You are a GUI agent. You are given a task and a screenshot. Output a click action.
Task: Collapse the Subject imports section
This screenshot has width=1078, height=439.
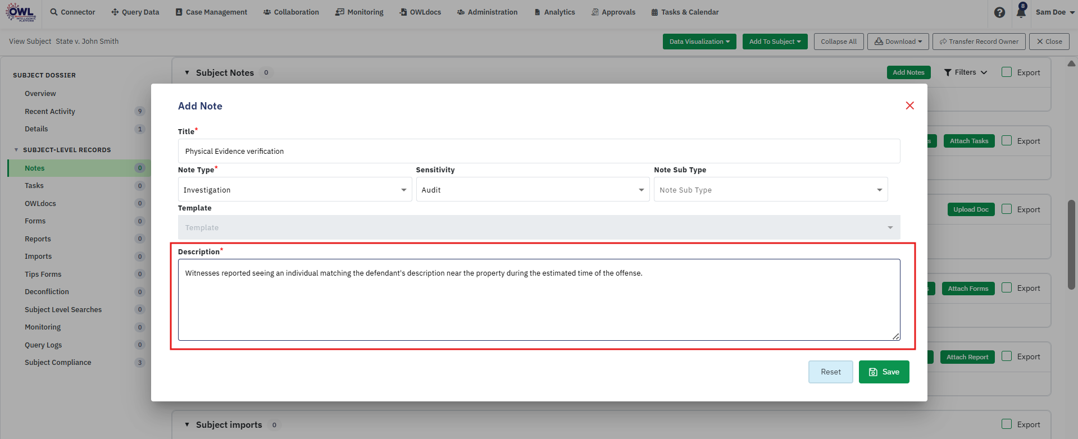(x=187, y=424)
